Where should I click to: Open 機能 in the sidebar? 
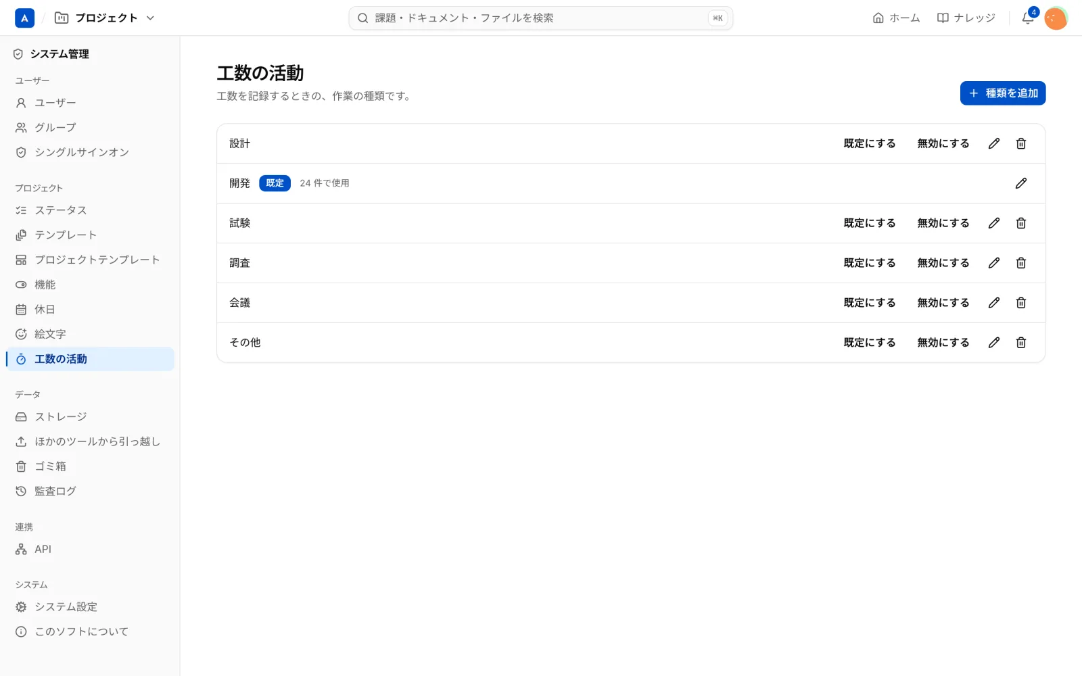point(90,285)
